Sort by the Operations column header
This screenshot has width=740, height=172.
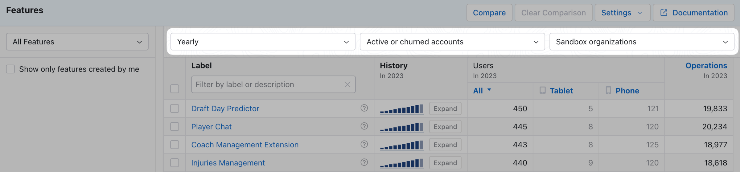click(x=706, y=66)
